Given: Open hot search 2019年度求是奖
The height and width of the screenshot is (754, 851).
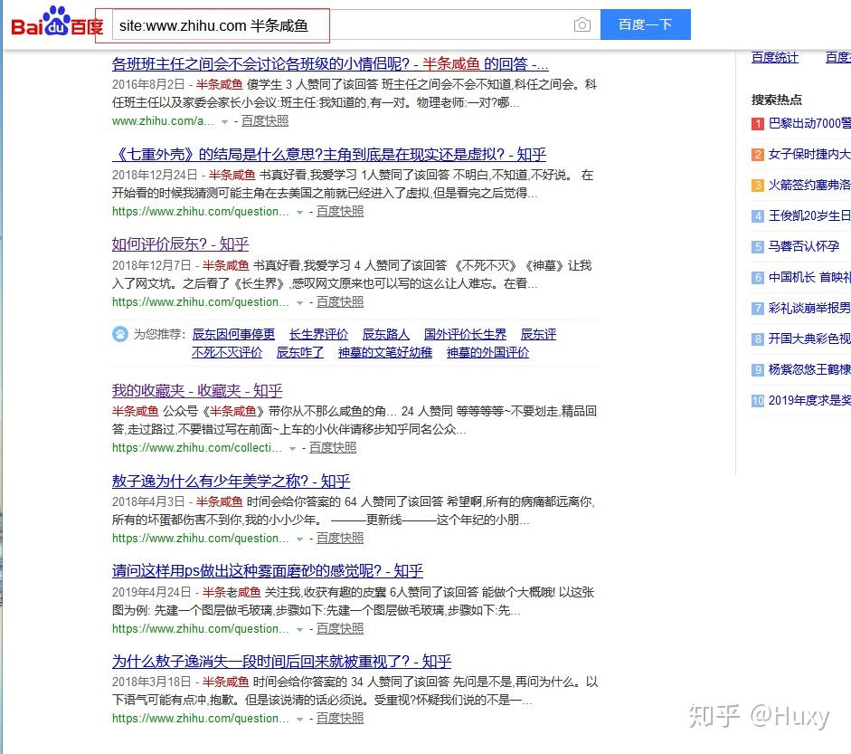Looking at the screenshot, I should click(x=809, y=400).
